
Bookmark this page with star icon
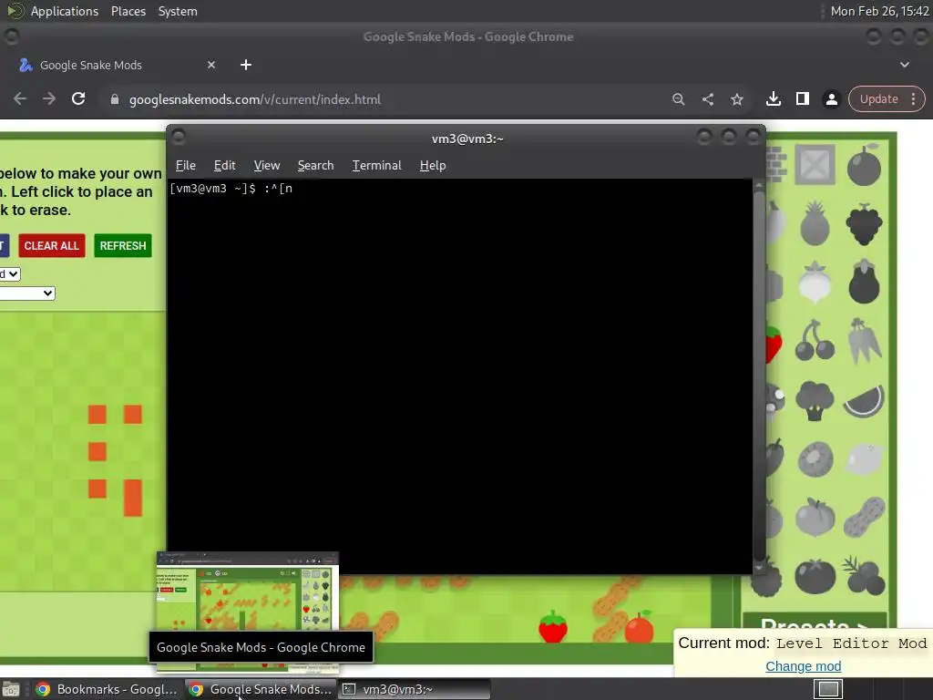click(736, 99)
